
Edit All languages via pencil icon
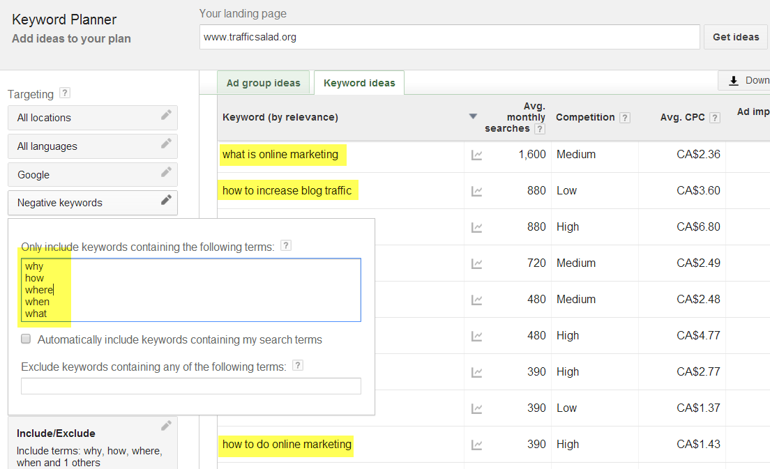pos(166,144)
